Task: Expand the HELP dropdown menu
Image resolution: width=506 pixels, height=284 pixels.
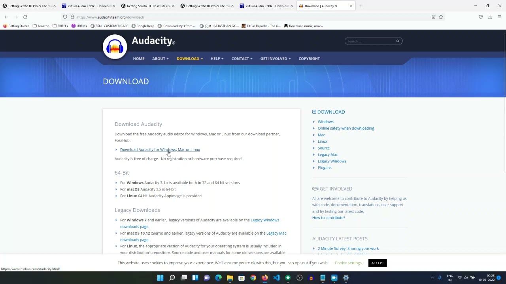Action: pyautogui.click(x=217, y=59)
